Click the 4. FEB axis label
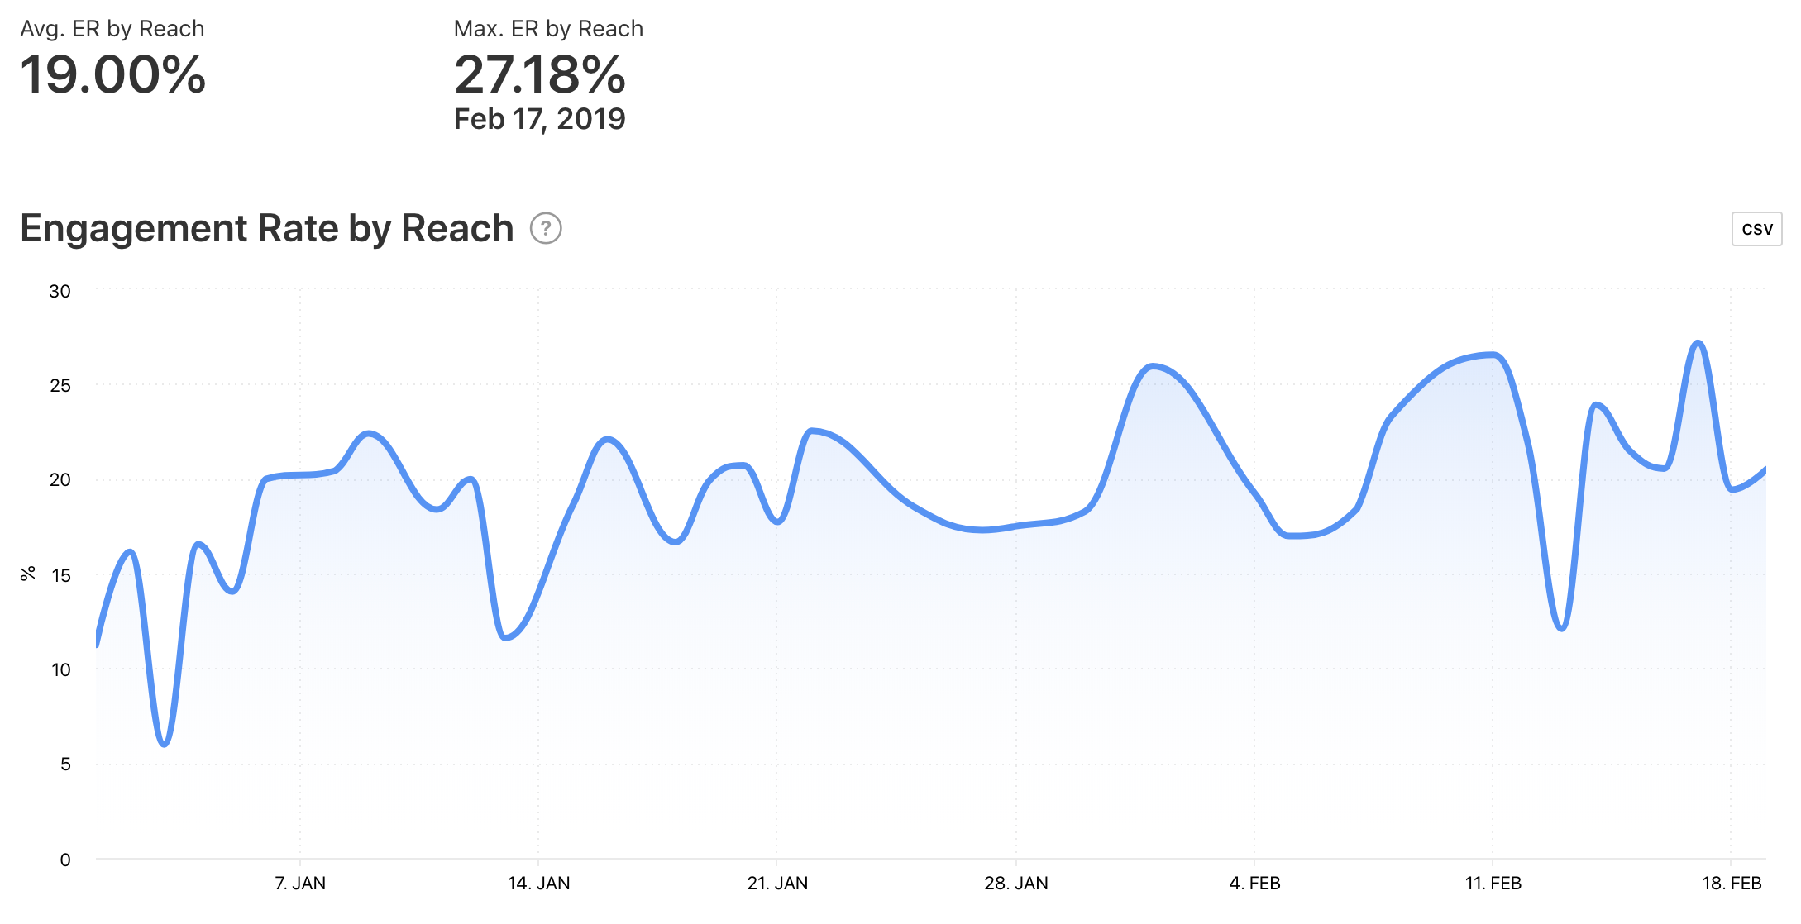The image size is (1801, 924). (1254, 884)
